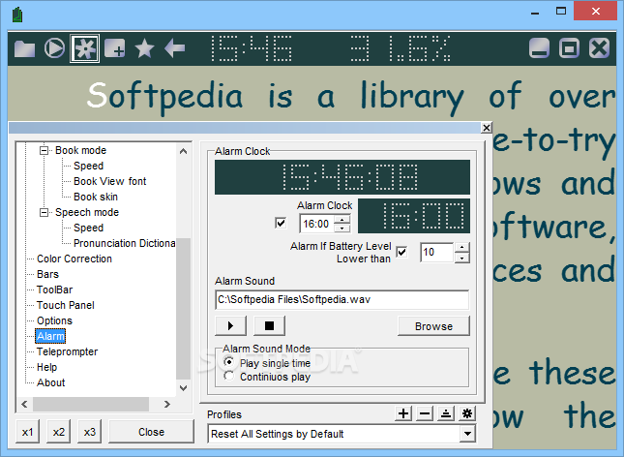Play the alarm sound preview

point(230,326)
